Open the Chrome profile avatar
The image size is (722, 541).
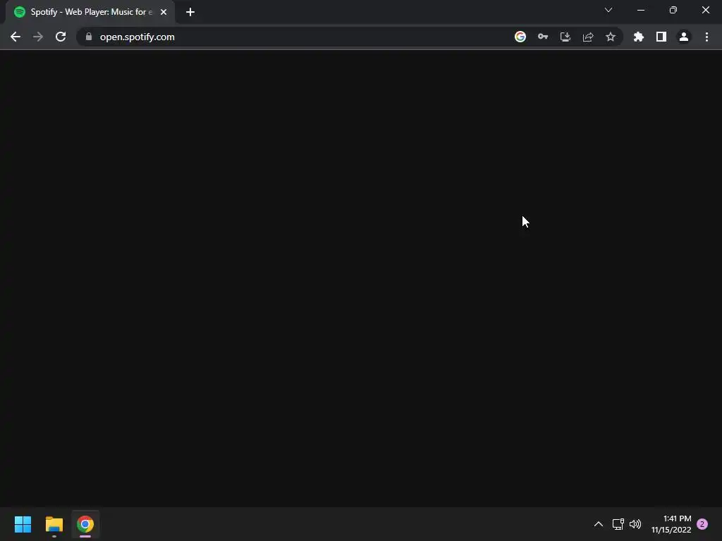pyautogui.click(x=684, y=37)
